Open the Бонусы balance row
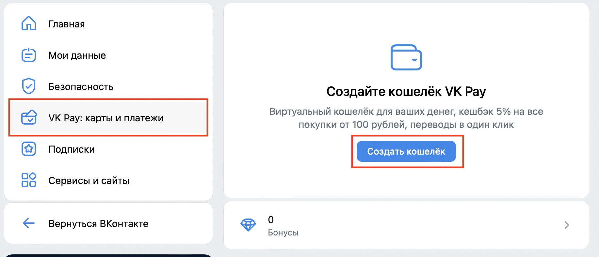This screenshot has height=257, width=599. [x=405, y=225]
